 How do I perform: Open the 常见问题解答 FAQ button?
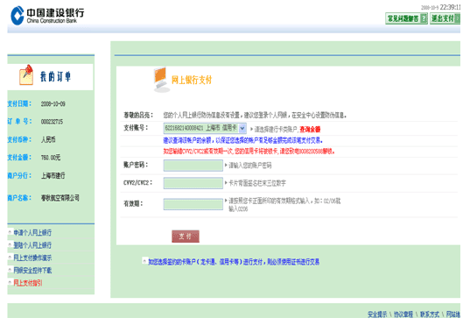(406, 18)
